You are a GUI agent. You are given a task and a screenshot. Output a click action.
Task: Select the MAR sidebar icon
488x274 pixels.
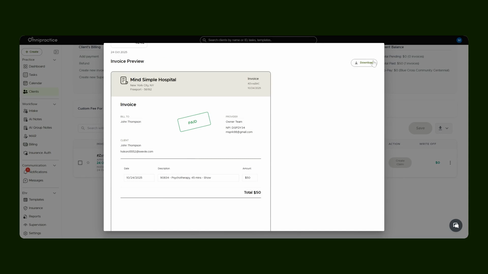click(x=25, y=136)
